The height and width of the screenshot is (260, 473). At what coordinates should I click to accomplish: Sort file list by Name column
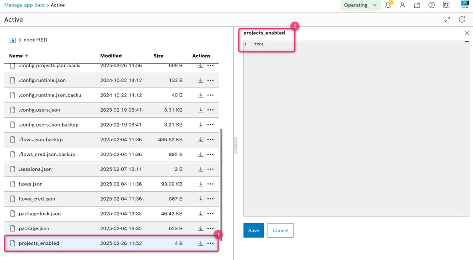(x=16, y=56)
